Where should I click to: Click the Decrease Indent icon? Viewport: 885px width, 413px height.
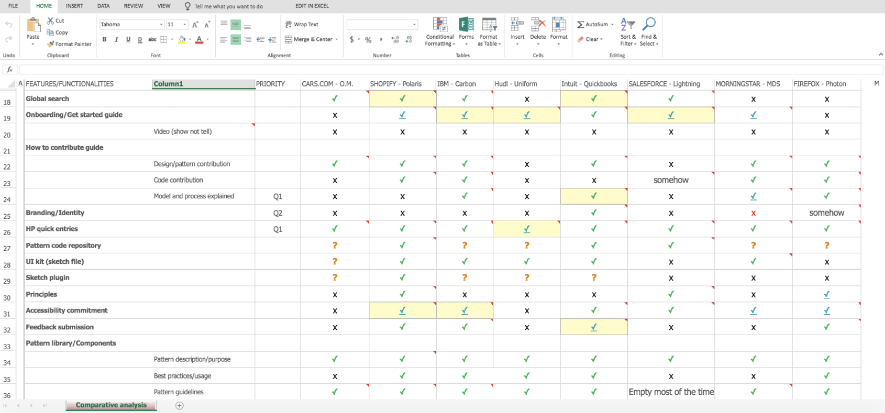coord(260,39)
